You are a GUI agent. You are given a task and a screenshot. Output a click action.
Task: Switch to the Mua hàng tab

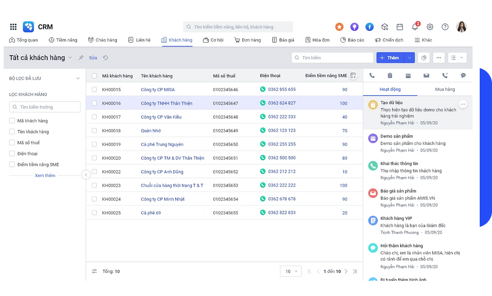pyautogui.click(x=445, y=89)
